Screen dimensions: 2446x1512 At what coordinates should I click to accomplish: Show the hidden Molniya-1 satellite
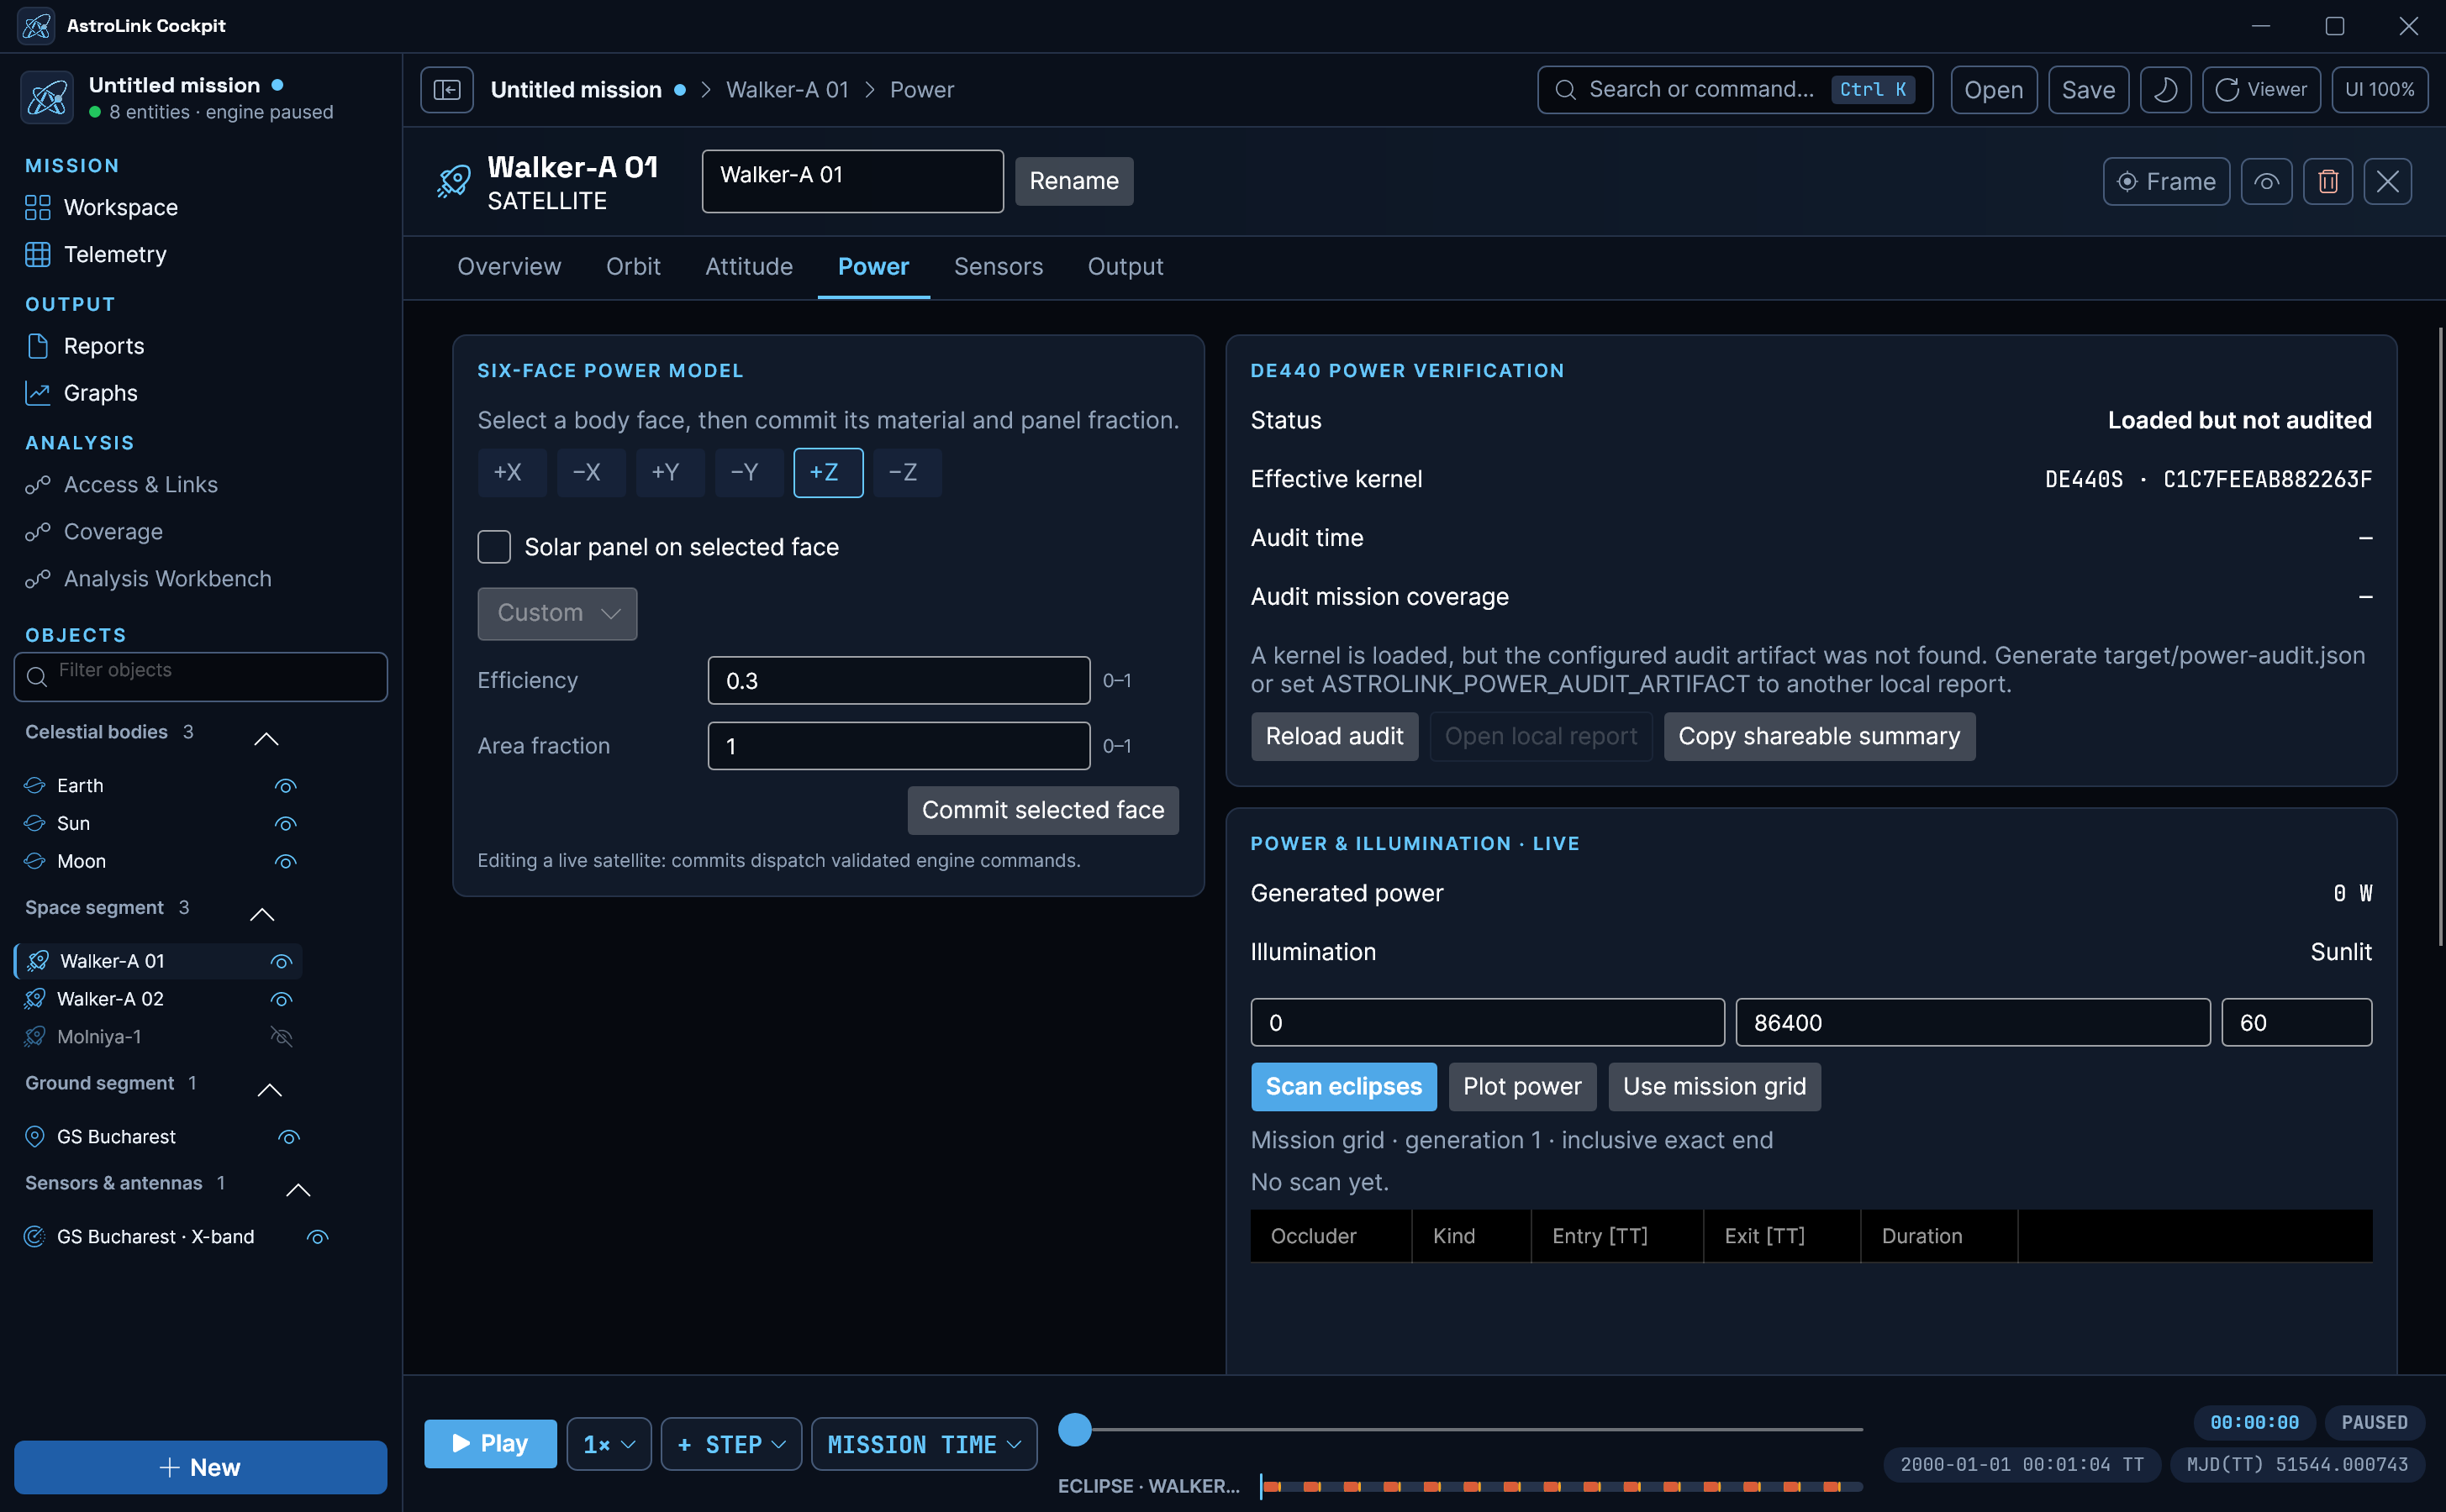coord(281,1037)
